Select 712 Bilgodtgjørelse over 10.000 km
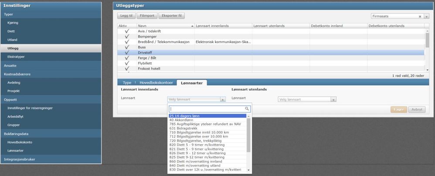435x176 pixels. (207, 137)
